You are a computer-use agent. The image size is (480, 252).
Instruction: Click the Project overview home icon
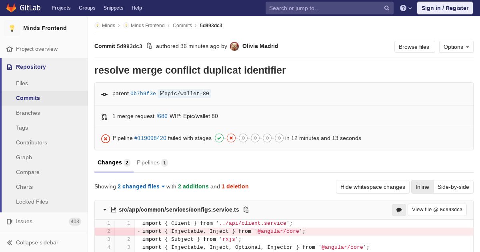[x=10, y=49]
